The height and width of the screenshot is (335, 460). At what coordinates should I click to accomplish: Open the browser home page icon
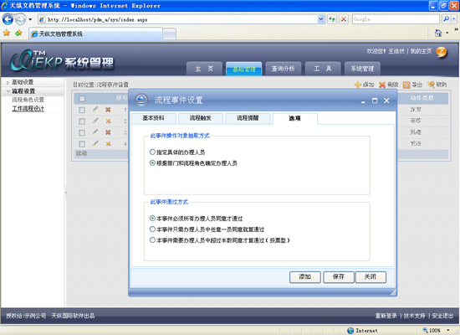coord(438,33)
